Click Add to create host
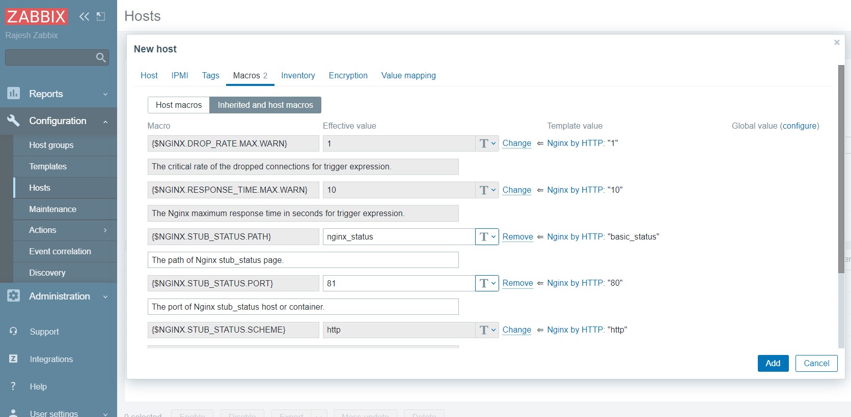 [773, 363]
